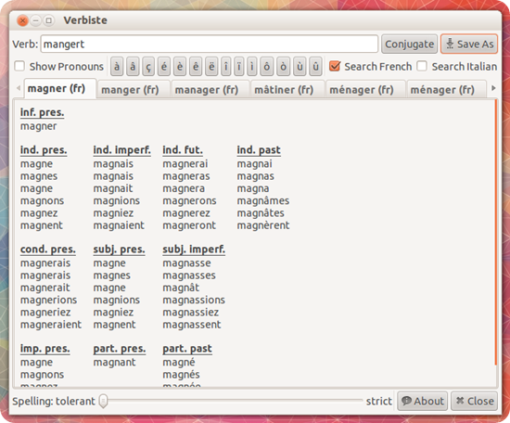Click the word 'magneraient'

pyautogui.click(x=51, y=325)
